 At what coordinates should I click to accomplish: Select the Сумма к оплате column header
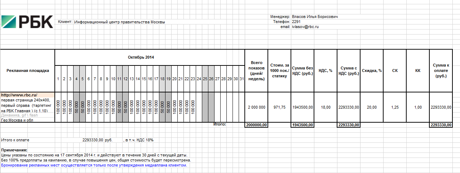[x=441, y=70]
